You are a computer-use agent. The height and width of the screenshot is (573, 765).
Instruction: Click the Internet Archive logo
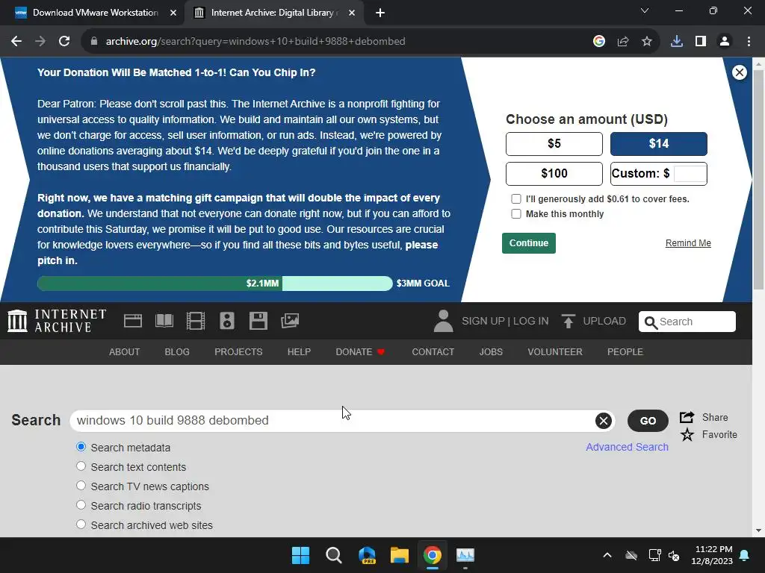tap(57, 321)
